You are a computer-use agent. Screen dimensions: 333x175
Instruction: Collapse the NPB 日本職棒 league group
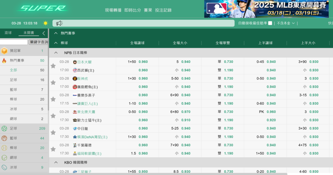[x=56, y=53]
